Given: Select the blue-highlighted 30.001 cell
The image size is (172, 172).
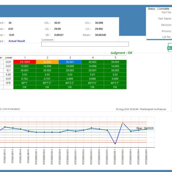Looking at the screenshot, I should pyautogui.click(x=70, y=62).
